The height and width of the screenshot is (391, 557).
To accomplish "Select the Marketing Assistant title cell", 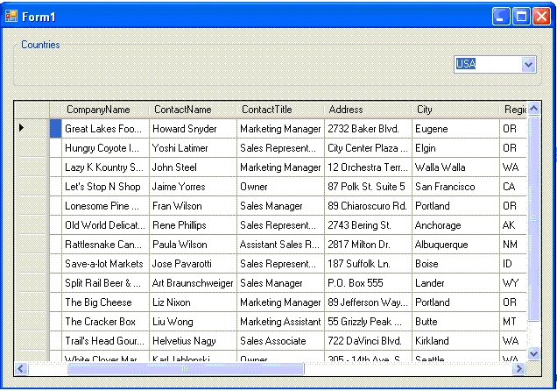I will 280,322.
